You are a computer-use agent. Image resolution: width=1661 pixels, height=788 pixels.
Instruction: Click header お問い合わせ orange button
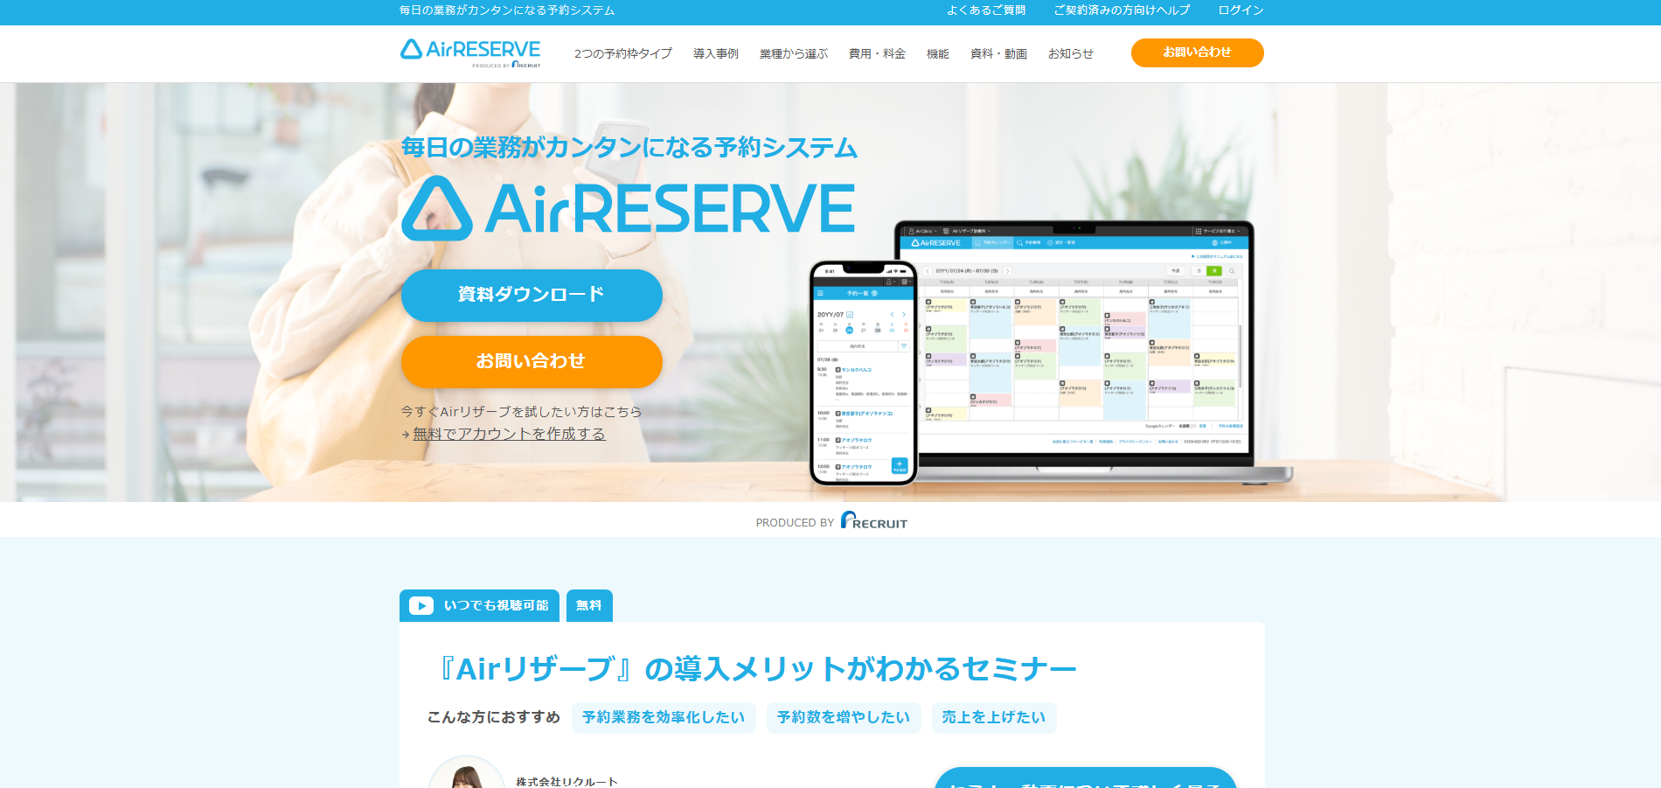click(1197, 52)
